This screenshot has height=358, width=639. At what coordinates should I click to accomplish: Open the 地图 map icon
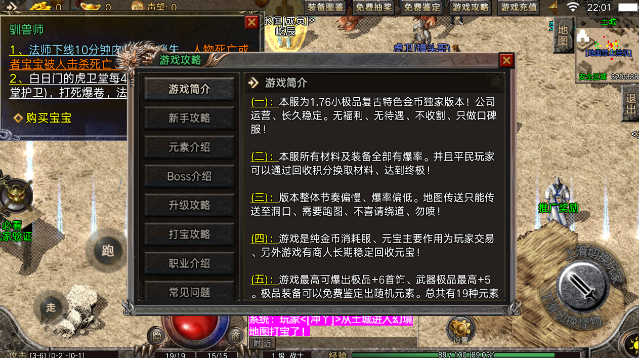[562, 36]
